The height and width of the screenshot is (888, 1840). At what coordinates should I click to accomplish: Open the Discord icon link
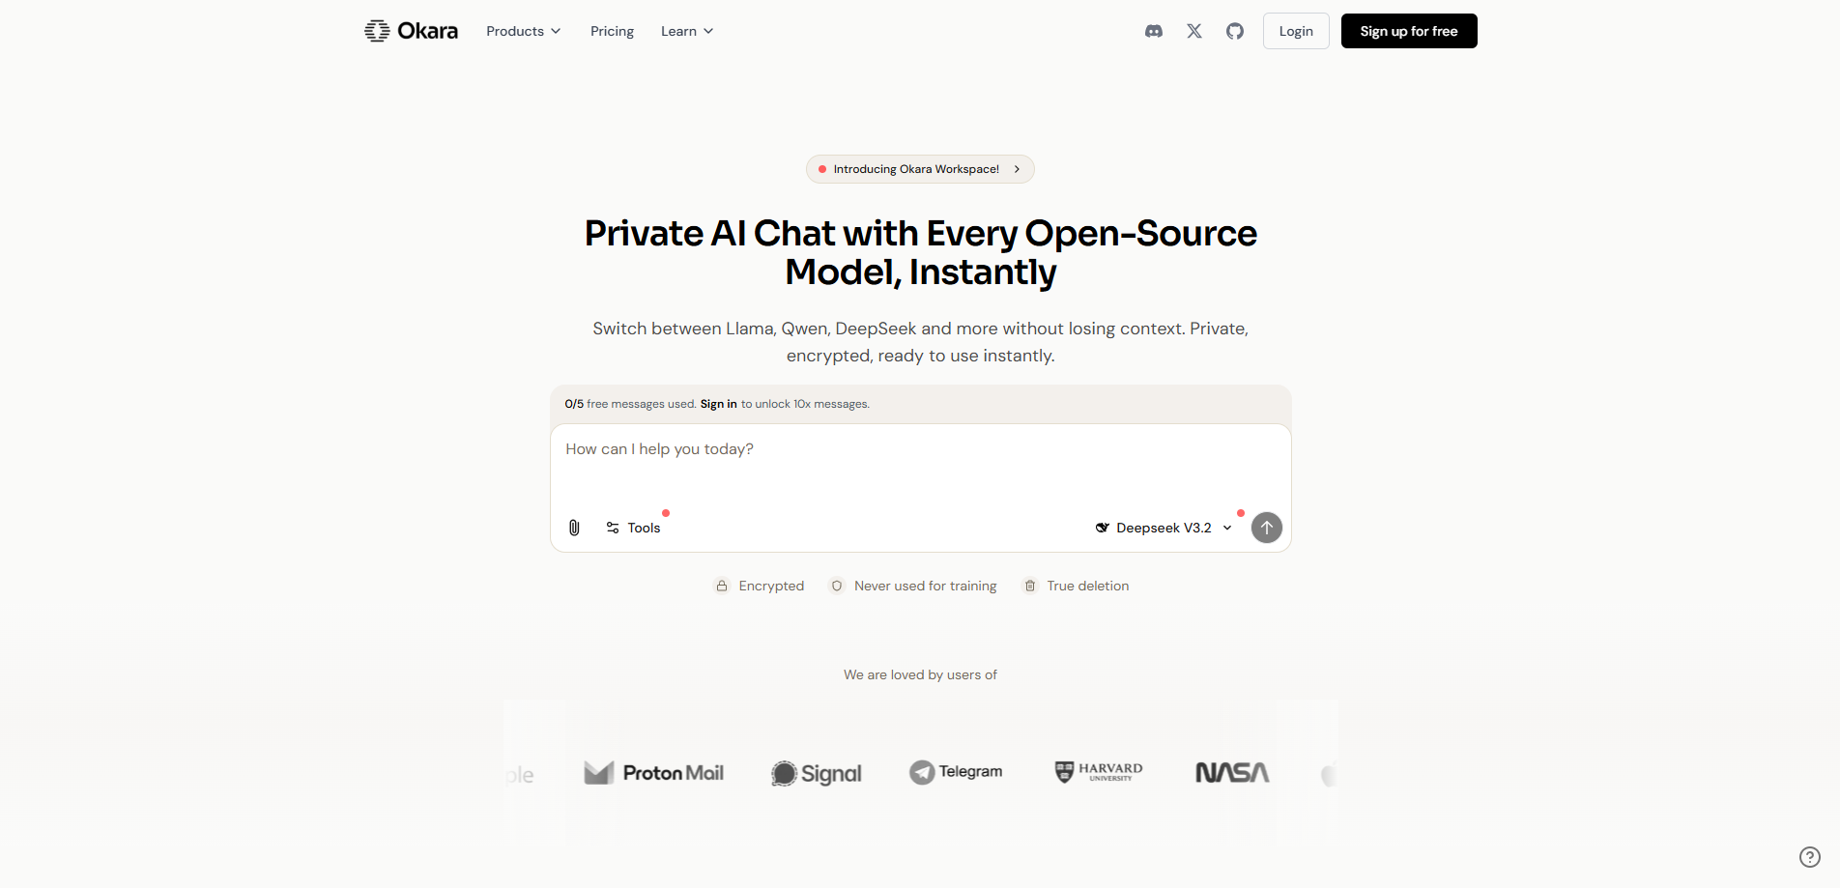pos(1154,31)
